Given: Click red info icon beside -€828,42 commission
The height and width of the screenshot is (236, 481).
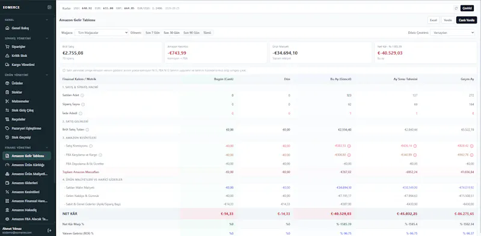Looking at the screenshot, I should pyautogui.click(x=472, y=146).
